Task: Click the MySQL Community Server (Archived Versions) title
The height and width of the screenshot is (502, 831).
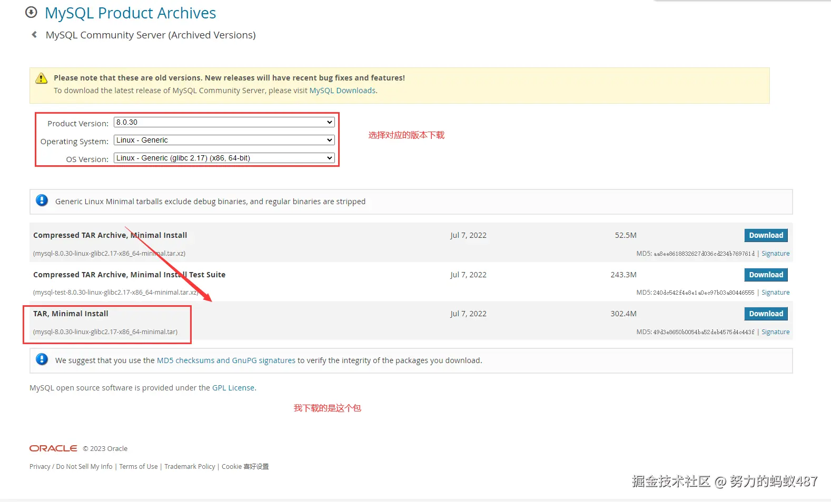Action: [x=151, y=35]
